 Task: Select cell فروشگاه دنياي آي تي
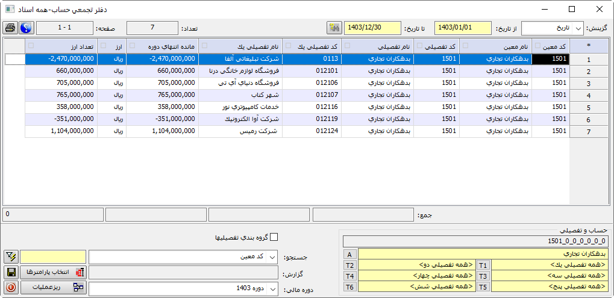click(240, 83)
